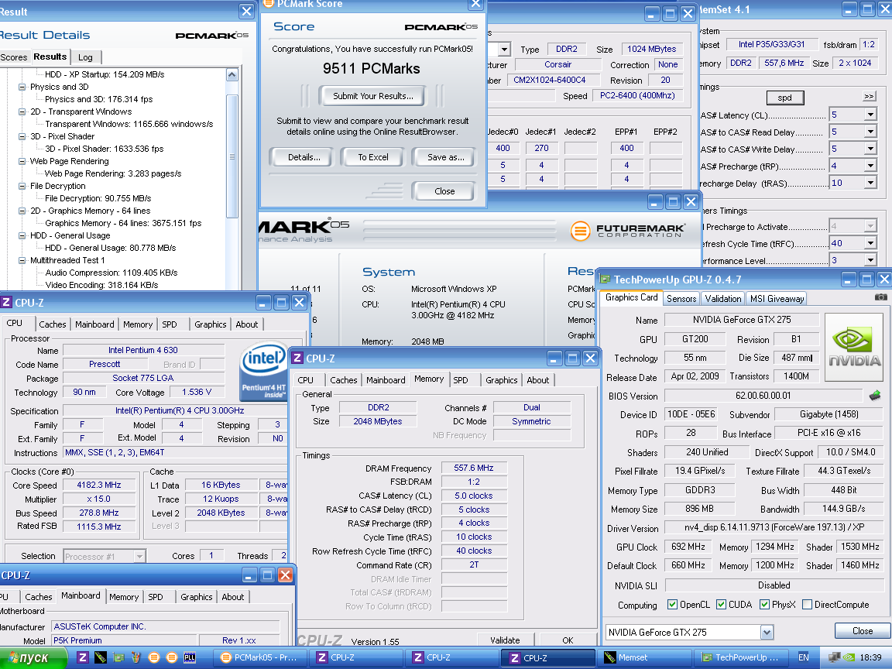
Task: Open the MSI Giveaway tab
Action: click(x=777, y=299)
